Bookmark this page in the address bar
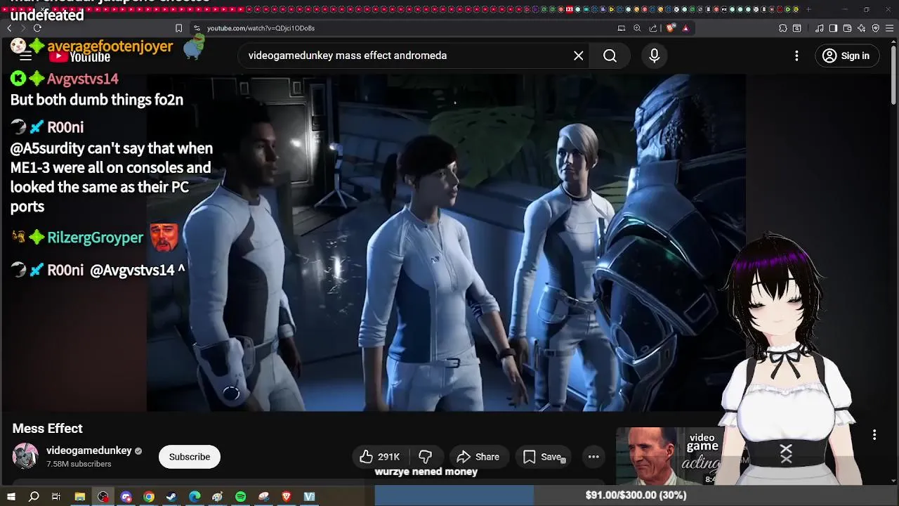Viewport: 899px width, 506px height. point(178,28)
